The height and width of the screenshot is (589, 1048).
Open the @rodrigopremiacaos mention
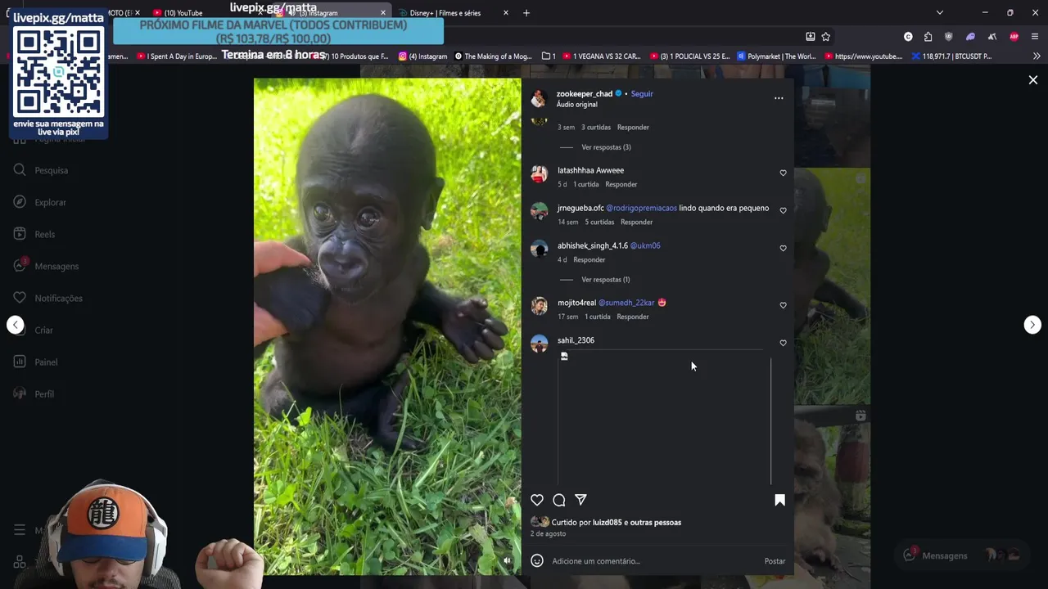coord(641,209)
